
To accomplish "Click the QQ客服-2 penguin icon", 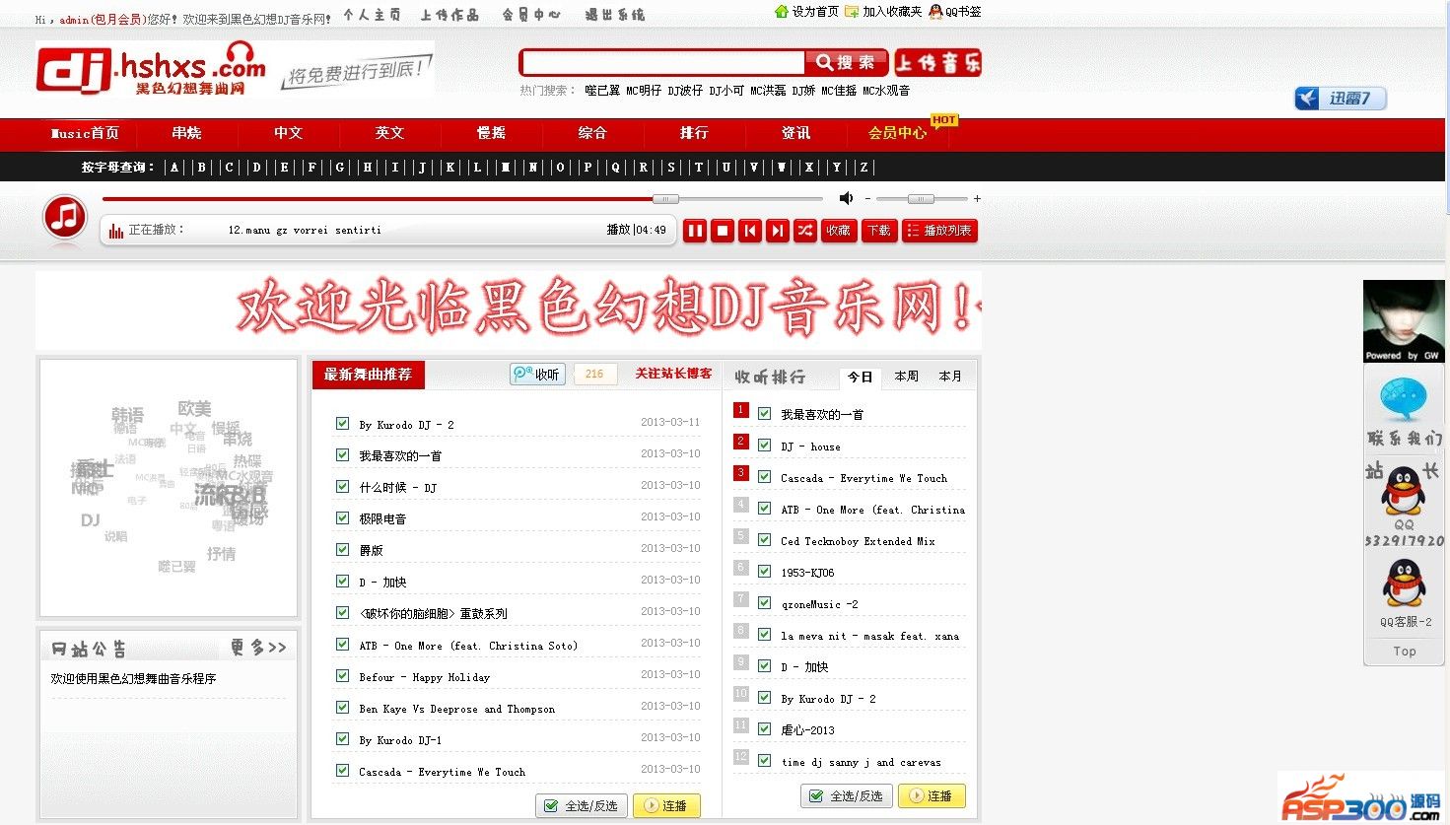I will click(1404, 584).
